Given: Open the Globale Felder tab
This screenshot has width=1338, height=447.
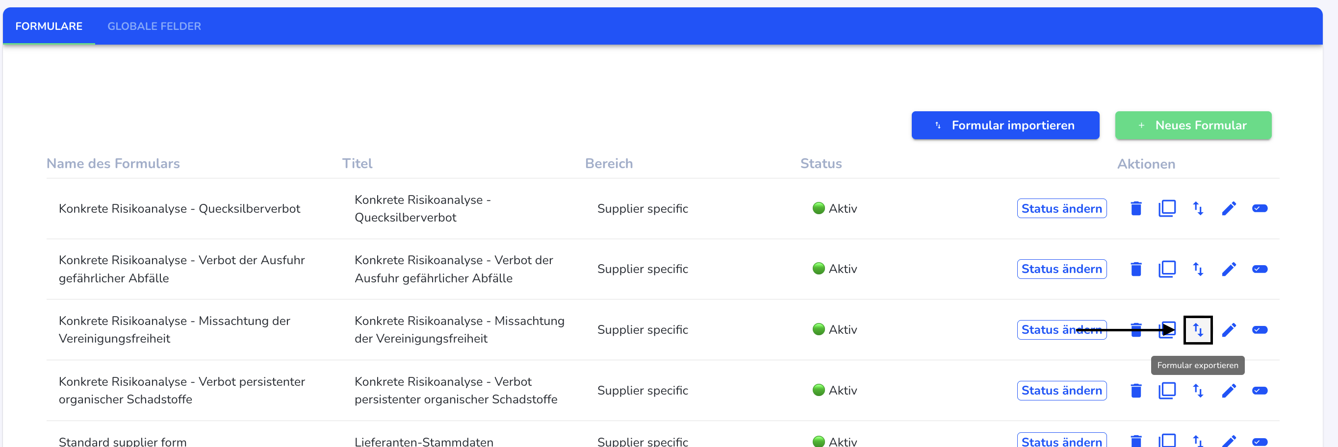Looking at the screenshot, I should pos(154,26).
